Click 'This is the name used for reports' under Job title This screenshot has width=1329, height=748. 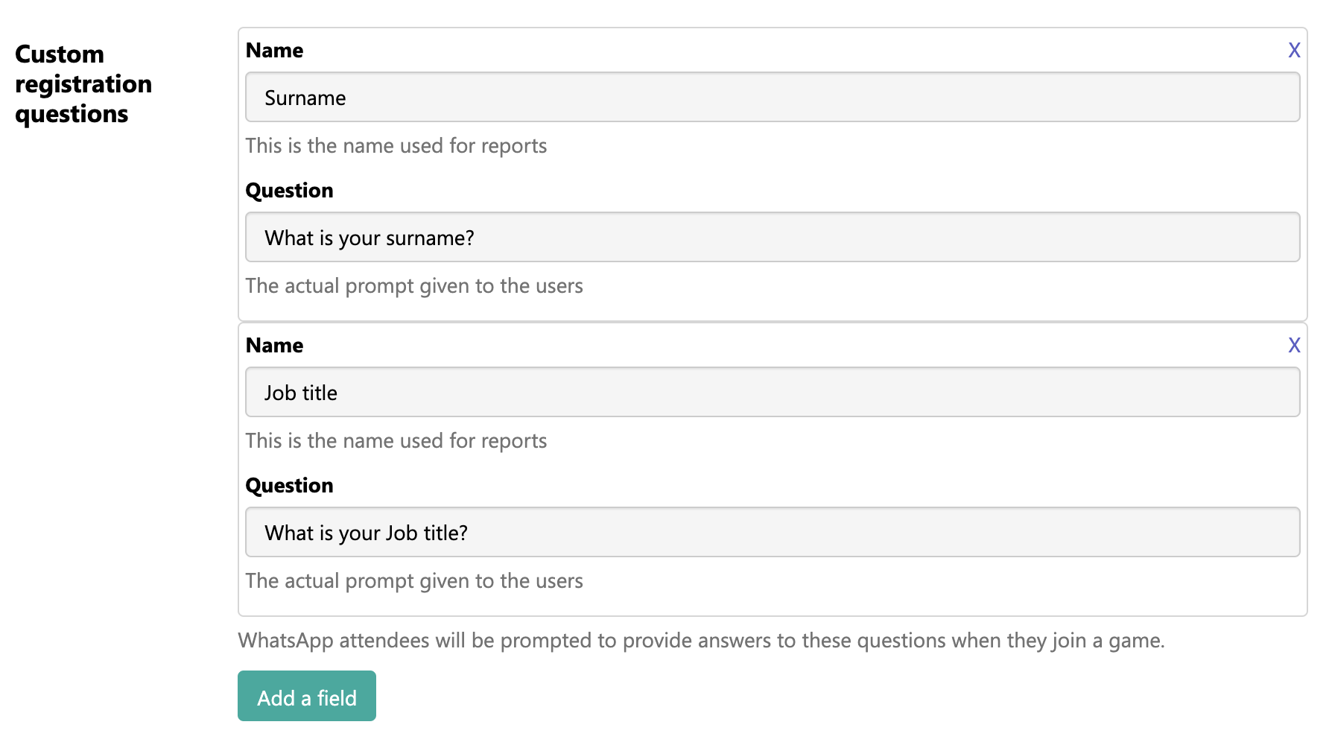click(x=396, y=441)
